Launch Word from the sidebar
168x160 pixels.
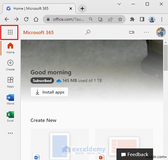pos(10,99)
